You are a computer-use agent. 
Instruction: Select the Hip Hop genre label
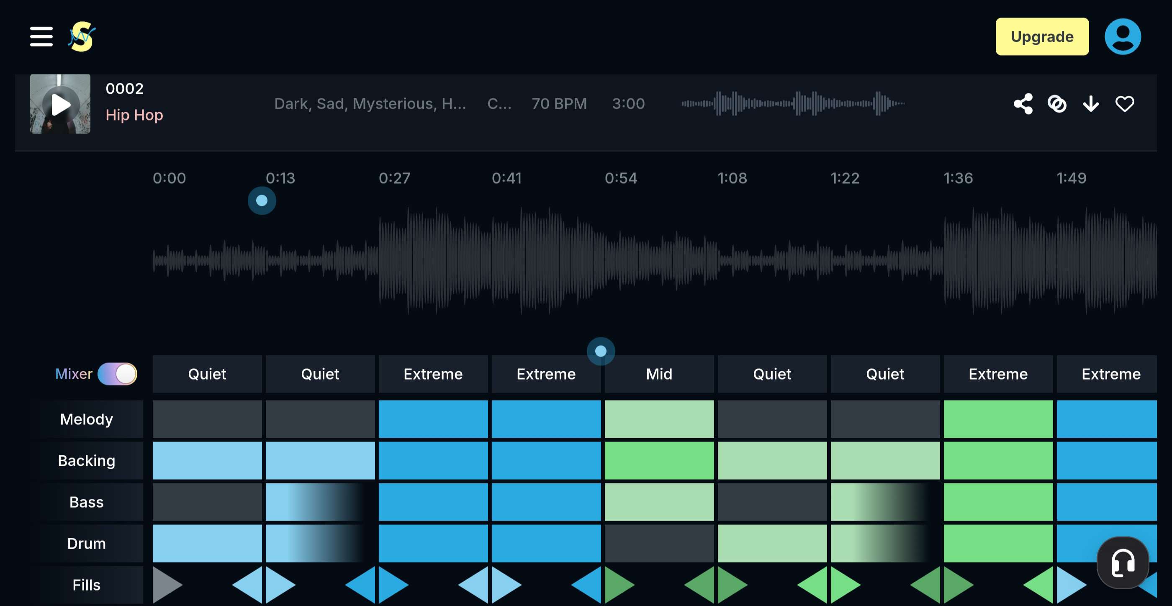click(134, 115)
